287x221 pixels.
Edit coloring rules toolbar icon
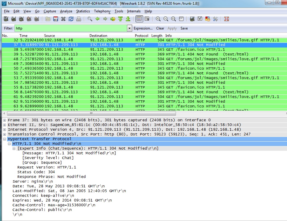click(x=207, y=19)
